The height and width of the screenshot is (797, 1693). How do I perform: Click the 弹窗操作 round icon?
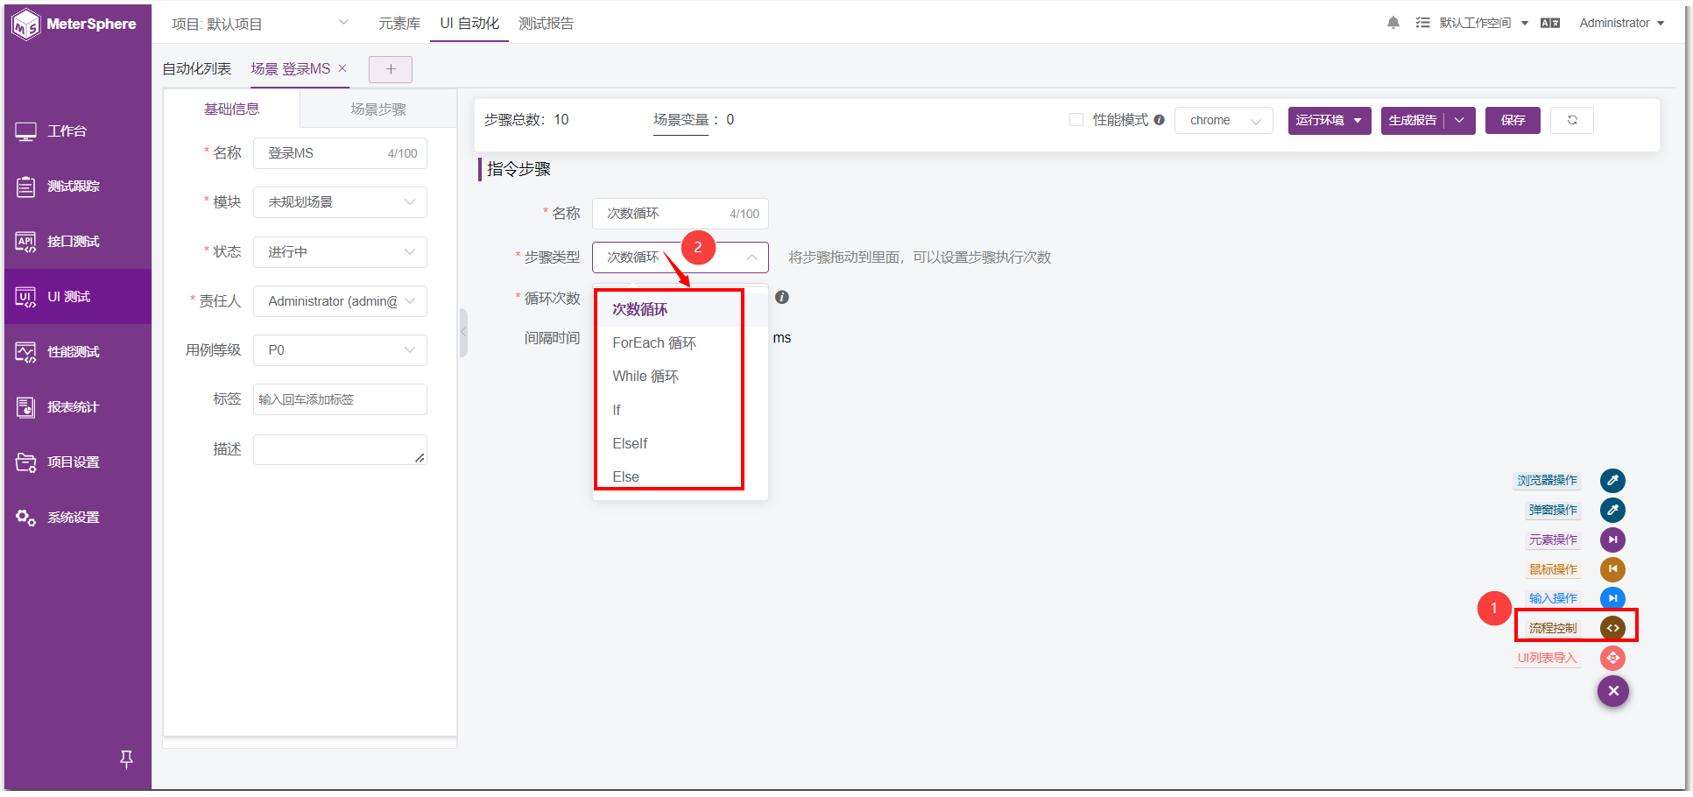(x=1612, y=510)
